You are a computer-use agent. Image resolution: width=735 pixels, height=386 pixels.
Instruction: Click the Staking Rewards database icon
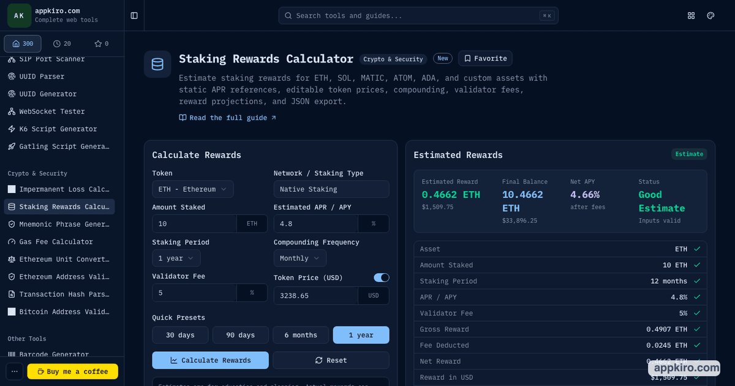click(x=157, y=64)
